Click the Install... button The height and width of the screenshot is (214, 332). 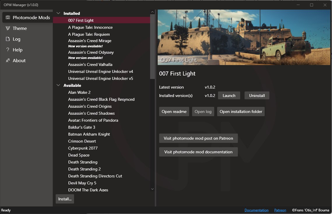point(65,199)
